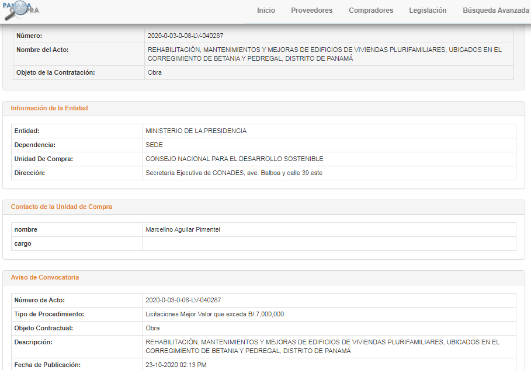Click the Descripción label
This screenshot has width=531, height=370.
tap(33, 342)
